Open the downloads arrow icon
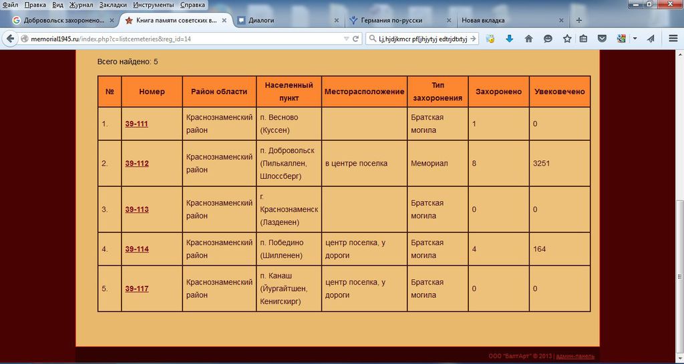This screenshot has height=364, width=684. [510, 39]
